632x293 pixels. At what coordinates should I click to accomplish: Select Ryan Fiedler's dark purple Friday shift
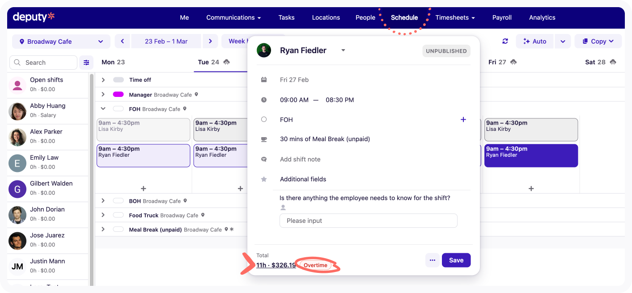531,155
